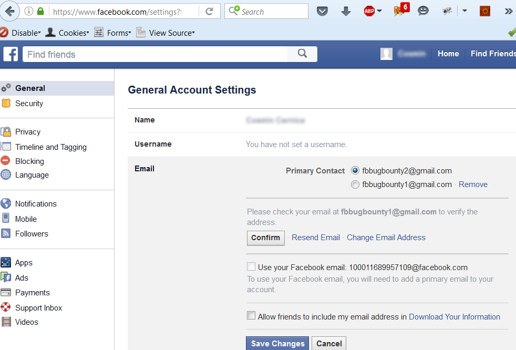This screenshot has height=350, width=516.
Task: Click the Find friends search field
Action: coord(154,54)
